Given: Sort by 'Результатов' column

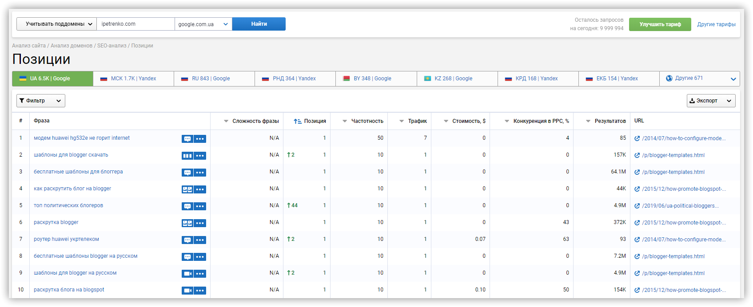Looking at the screenshot, I should pos(606,121).
